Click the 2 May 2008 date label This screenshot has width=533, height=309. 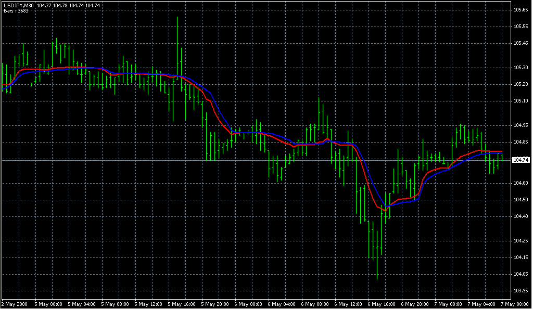point(14,303)
